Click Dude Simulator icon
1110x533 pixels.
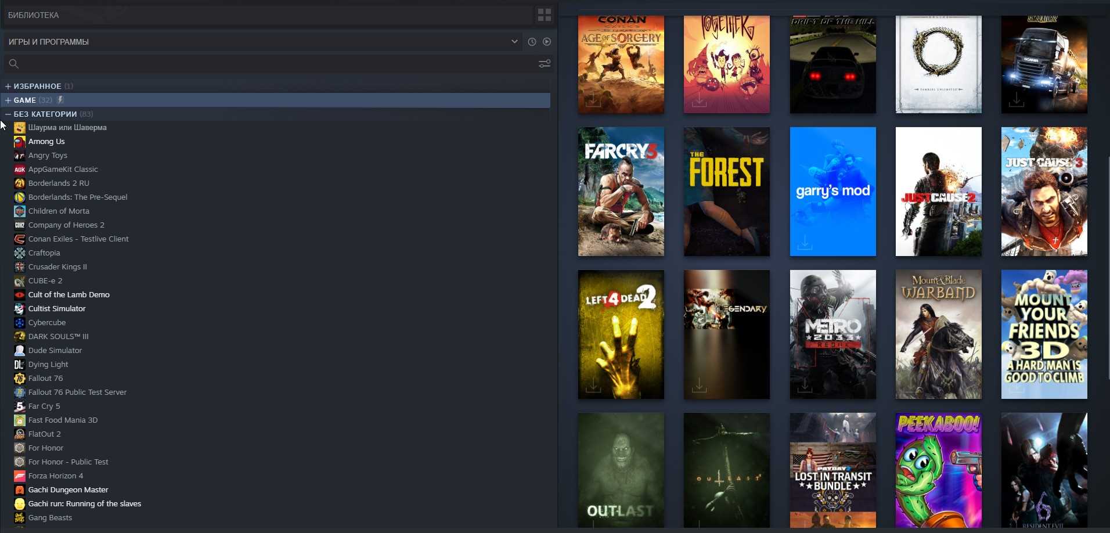(20, 351)
